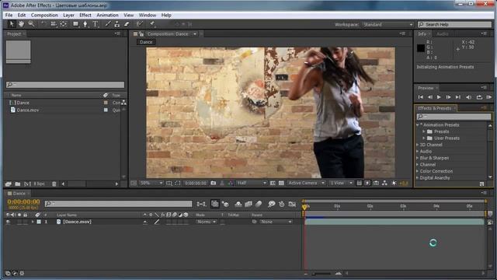
Task: Open the Active Camera dropdown
Action: 306,184
